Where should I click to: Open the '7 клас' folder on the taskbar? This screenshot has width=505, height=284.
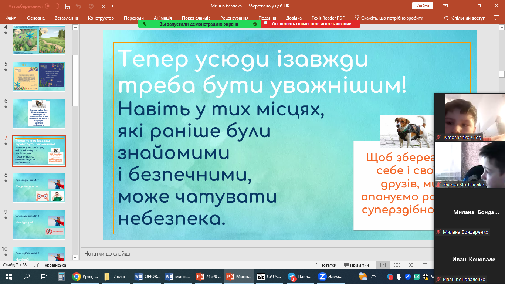point(116,277)
